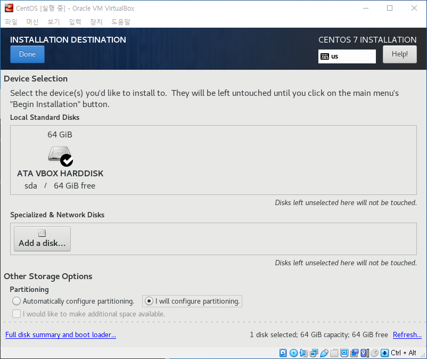
Task: Click the optical drive status icon
Action: point(293,353)
